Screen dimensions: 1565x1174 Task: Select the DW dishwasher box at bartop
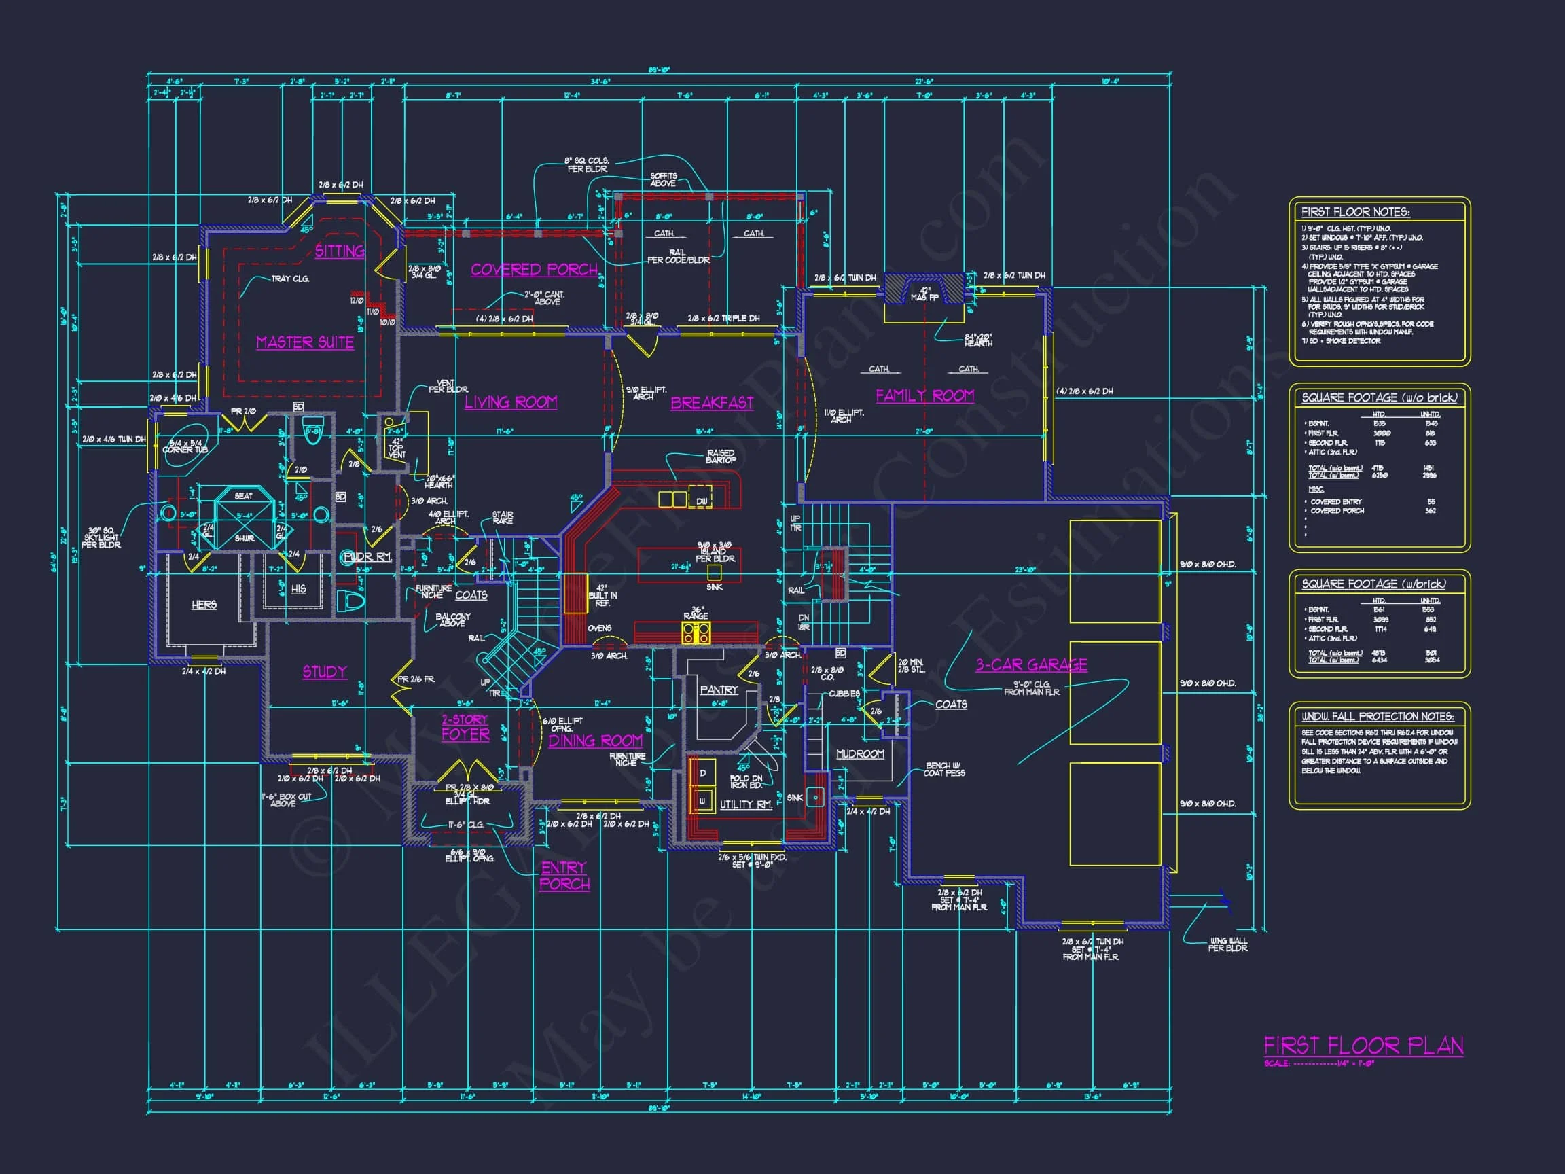click(x=700, y=497)
